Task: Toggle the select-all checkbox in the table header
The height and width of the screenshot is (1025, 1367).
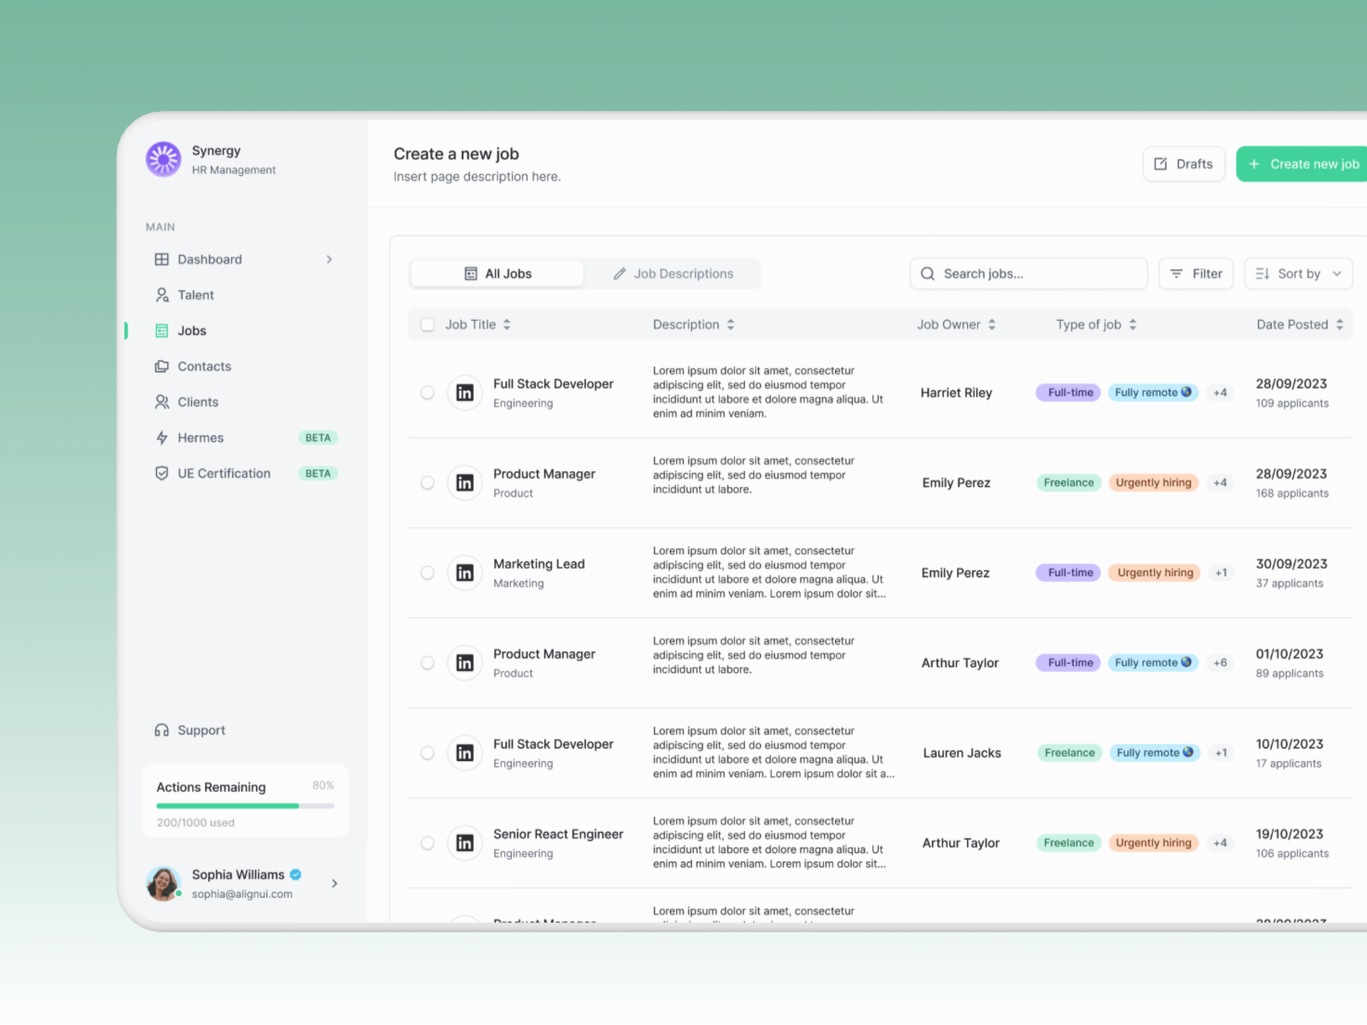Action: [x=427, y=324]
